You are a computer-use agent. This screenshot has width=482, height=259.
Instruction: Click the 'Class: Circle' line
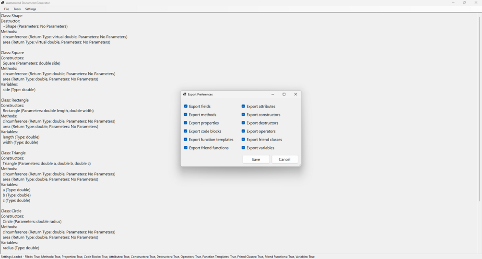[11, 211]
